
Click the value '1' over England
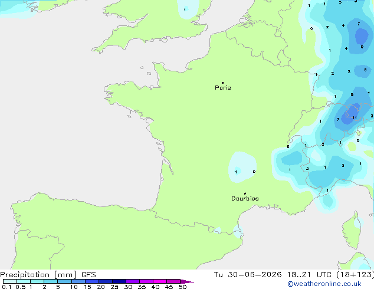point(185,10)
